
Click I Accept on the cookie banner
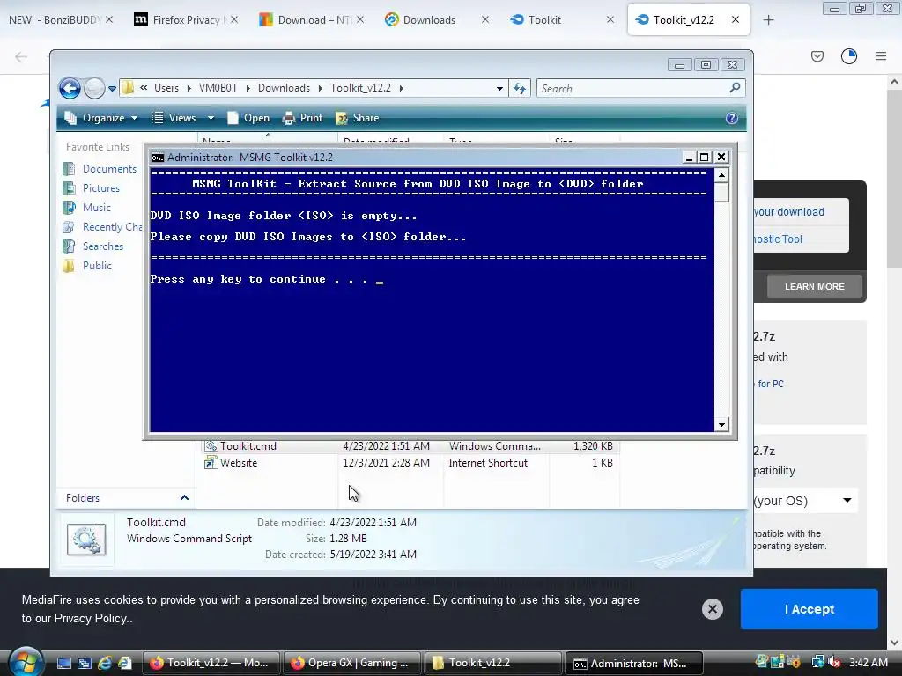pos(809,609)
